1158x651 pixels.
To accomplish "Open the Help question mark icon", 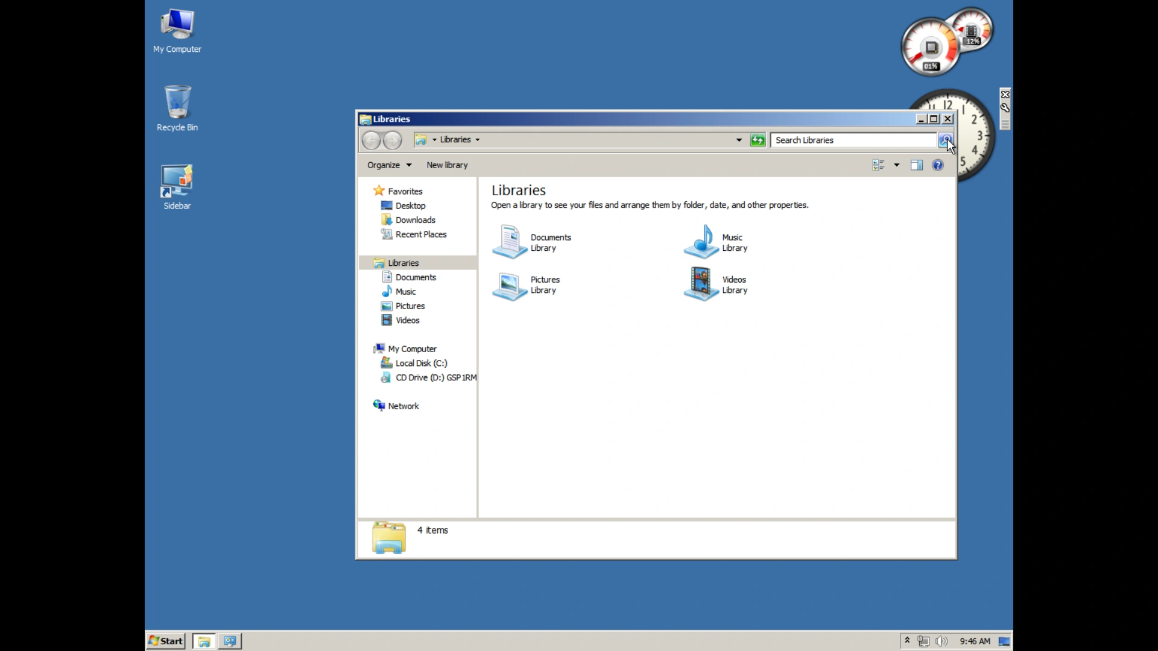I will click(938, 165).
